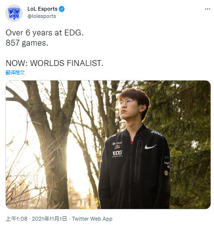Viewport: 214px width, 225px height.
Task: Click the 翻译推文 translate tweet link
Action: 15,72
